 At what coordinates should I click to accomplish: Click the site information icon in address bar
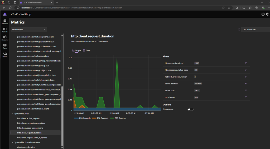tap(18, 8)
